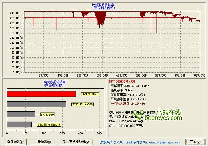Click the 对比其他驱动器(C) button

coord(76,142)
